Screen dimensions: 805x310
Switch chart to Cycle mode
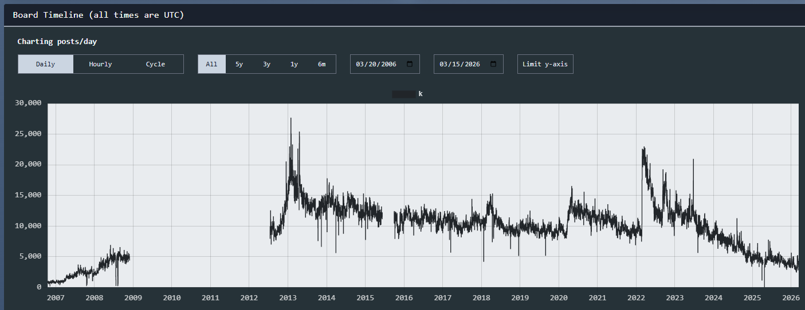click(156, 64)
